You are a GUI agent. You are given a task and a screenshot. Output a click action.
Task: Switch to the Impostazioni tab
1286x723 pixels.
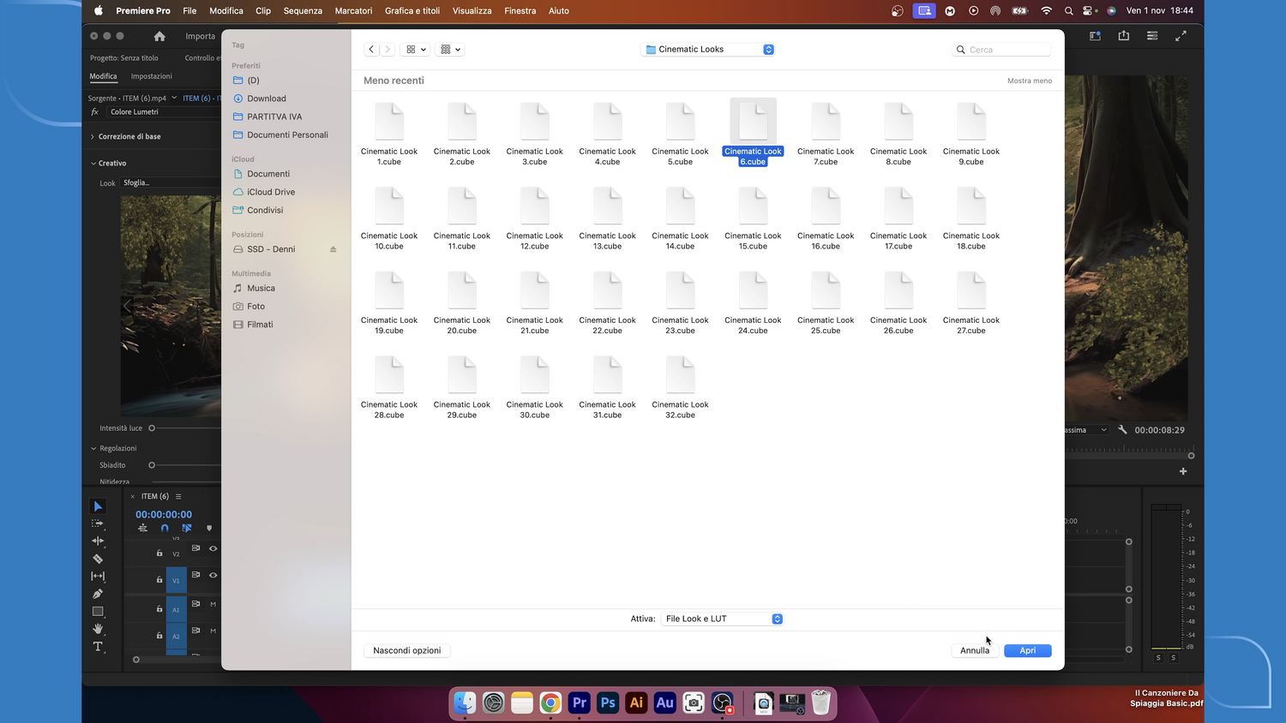pos(151,76)
